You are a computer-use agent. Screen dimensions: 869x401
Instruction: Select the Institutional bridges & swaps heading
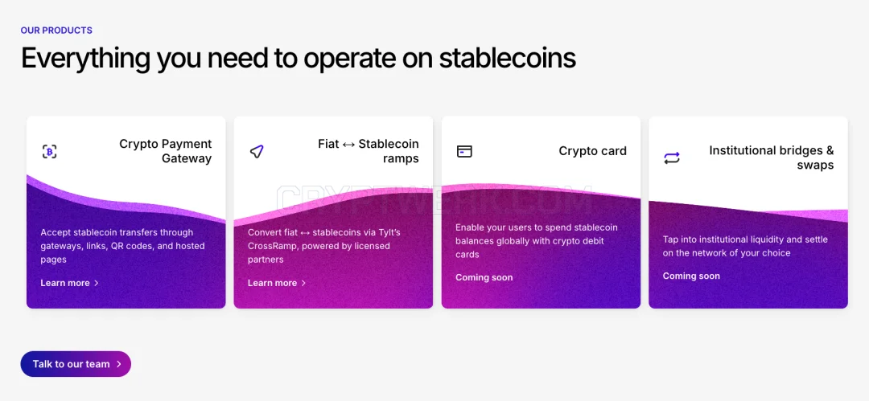click(x=772, y=158)
